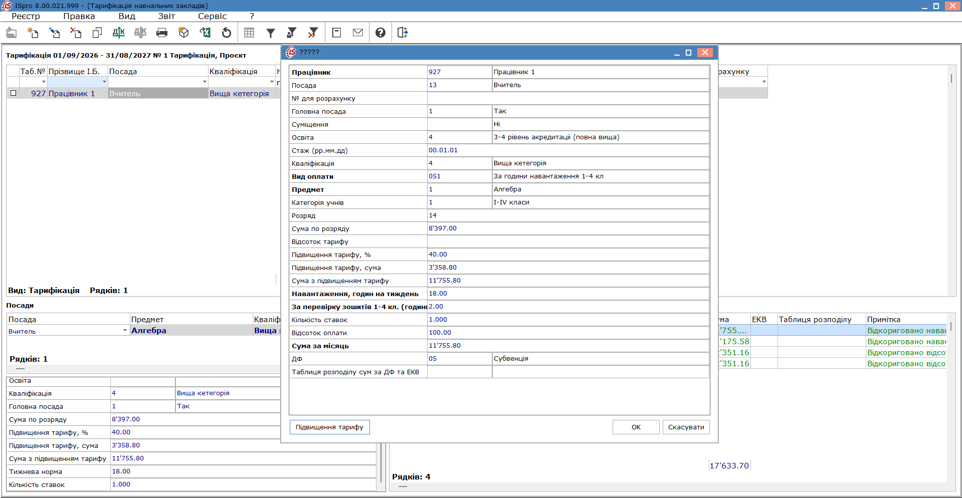
Task: Click the Предмет name Алгебра in dialog
Action: click(x=601, y=189)
